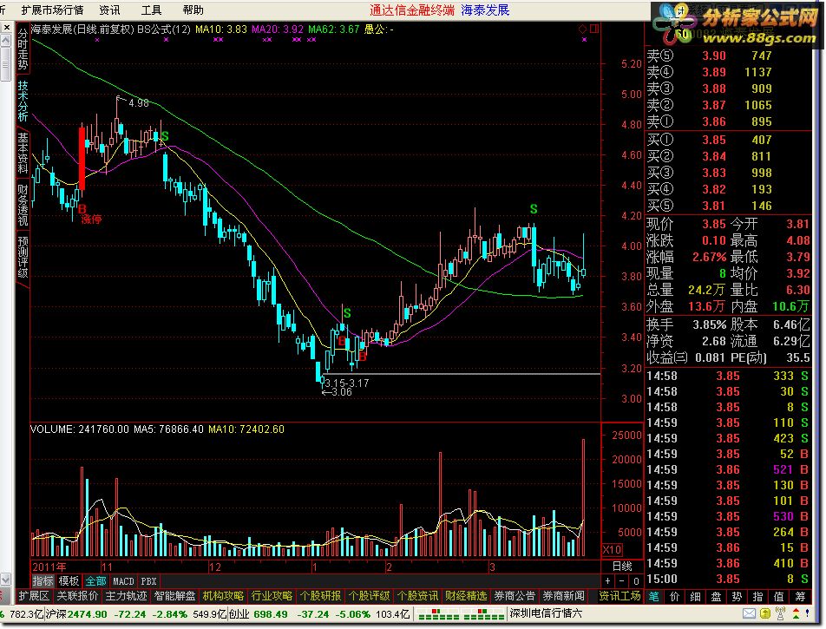Click the X10 volume scale label

pyautogui.click(x=612, y=549)
